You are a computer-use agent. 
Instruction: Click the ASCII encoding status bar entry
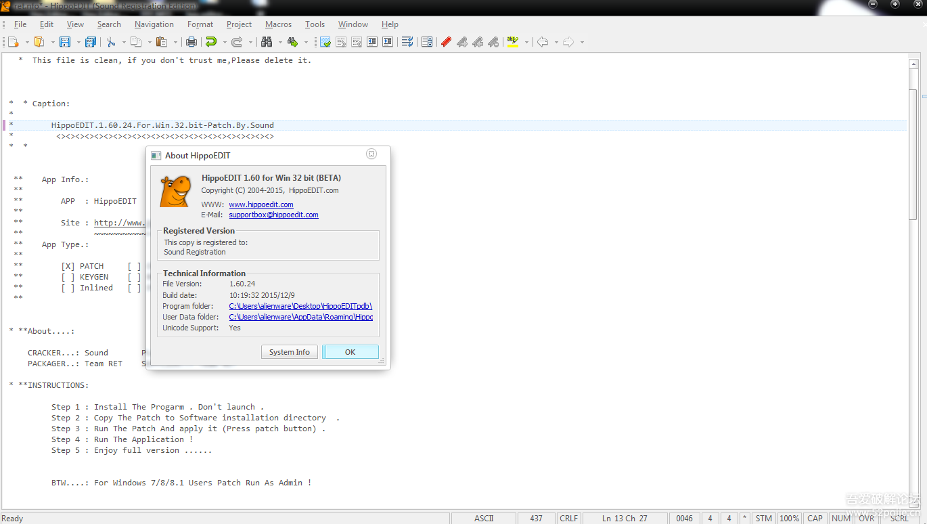pyautogui.click(x=484, y=518)
